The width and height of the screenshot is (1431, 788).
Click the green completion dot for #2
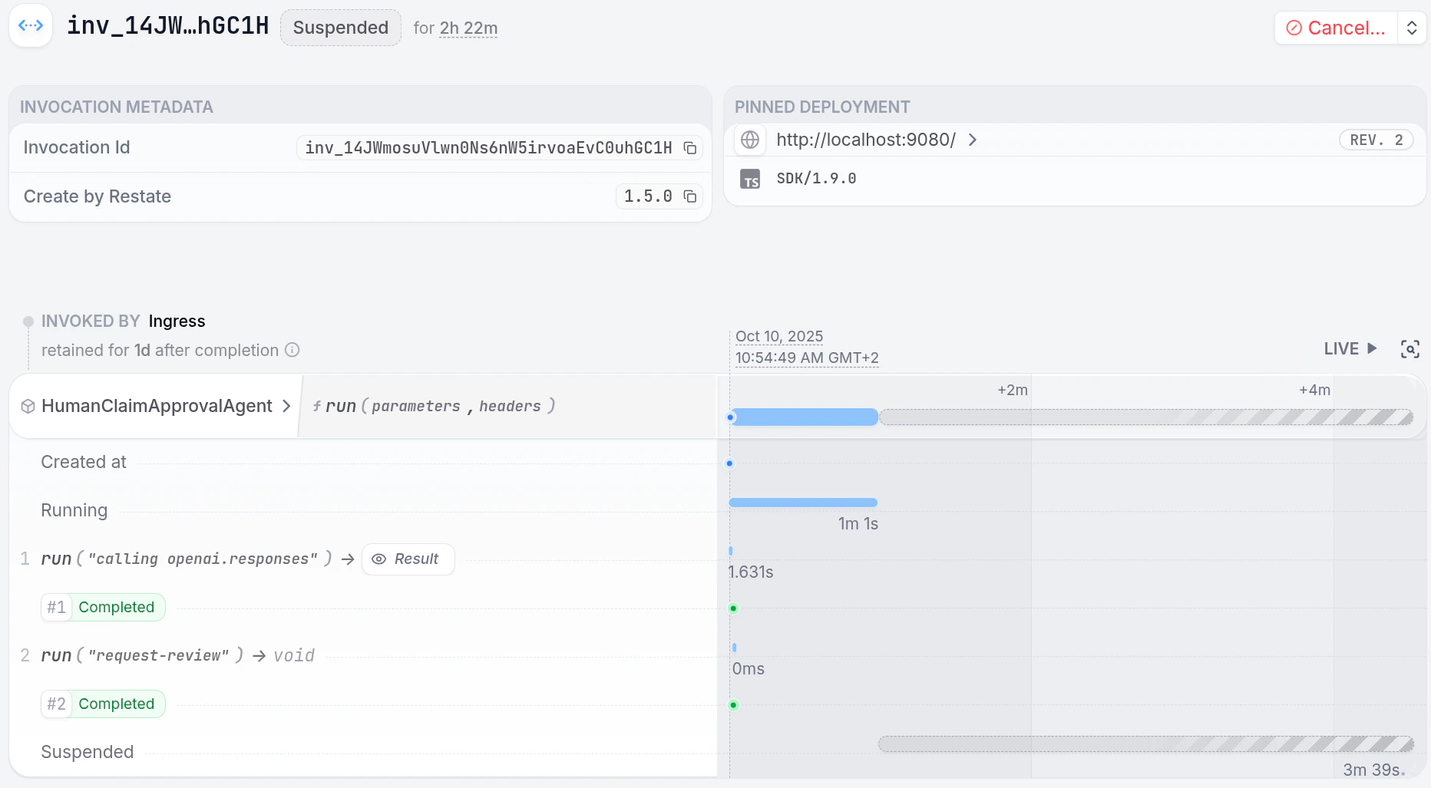tap(733, 705)
